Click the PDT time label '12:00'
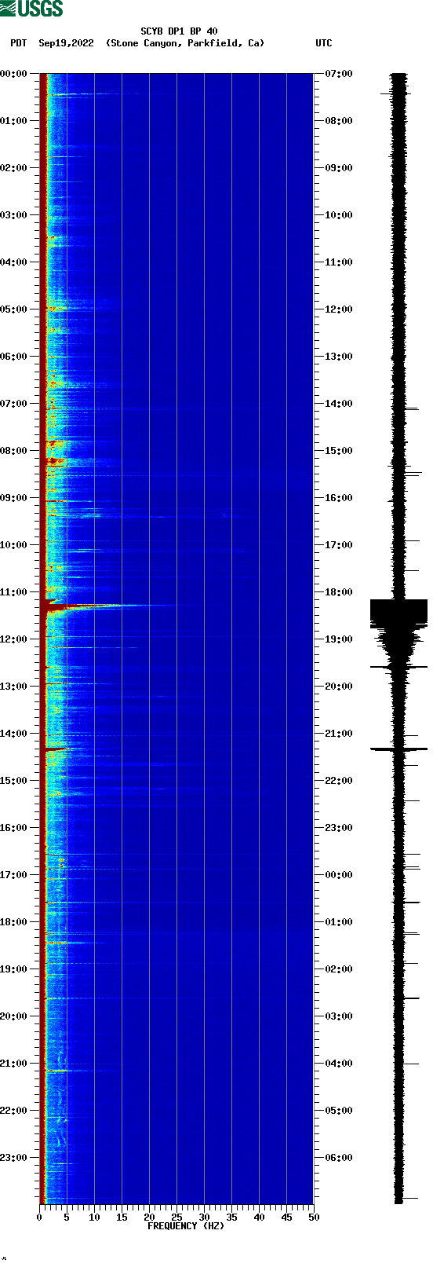The width and height of the screenshot is (433, 1267). point(14,639)
